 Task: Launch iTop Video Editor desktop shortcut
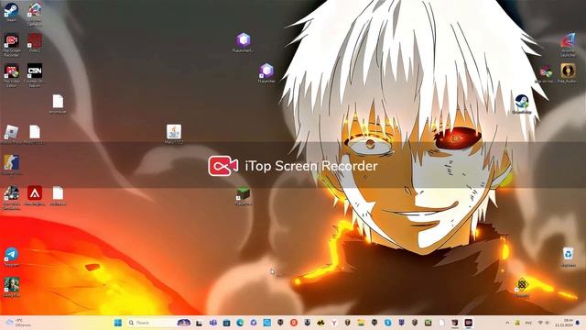click(x=11, y=75)
